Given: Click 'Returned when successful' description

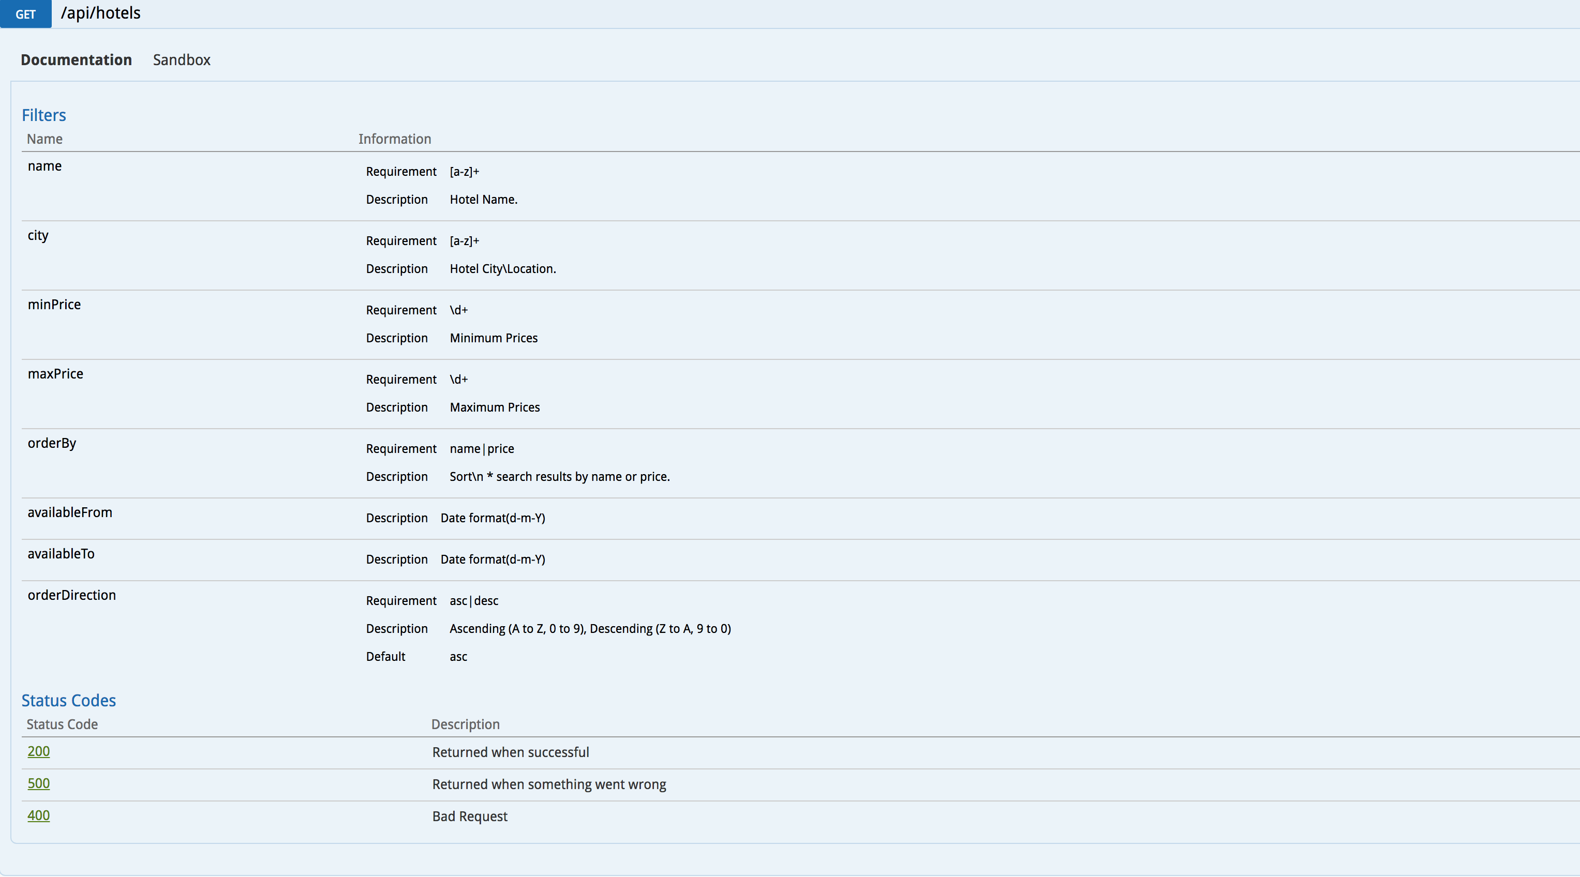Looking at the screenshot, I should 511,752.
